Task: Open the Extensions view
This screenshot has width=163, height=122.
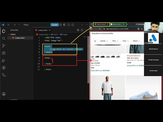Action: [x=4, y=53]
